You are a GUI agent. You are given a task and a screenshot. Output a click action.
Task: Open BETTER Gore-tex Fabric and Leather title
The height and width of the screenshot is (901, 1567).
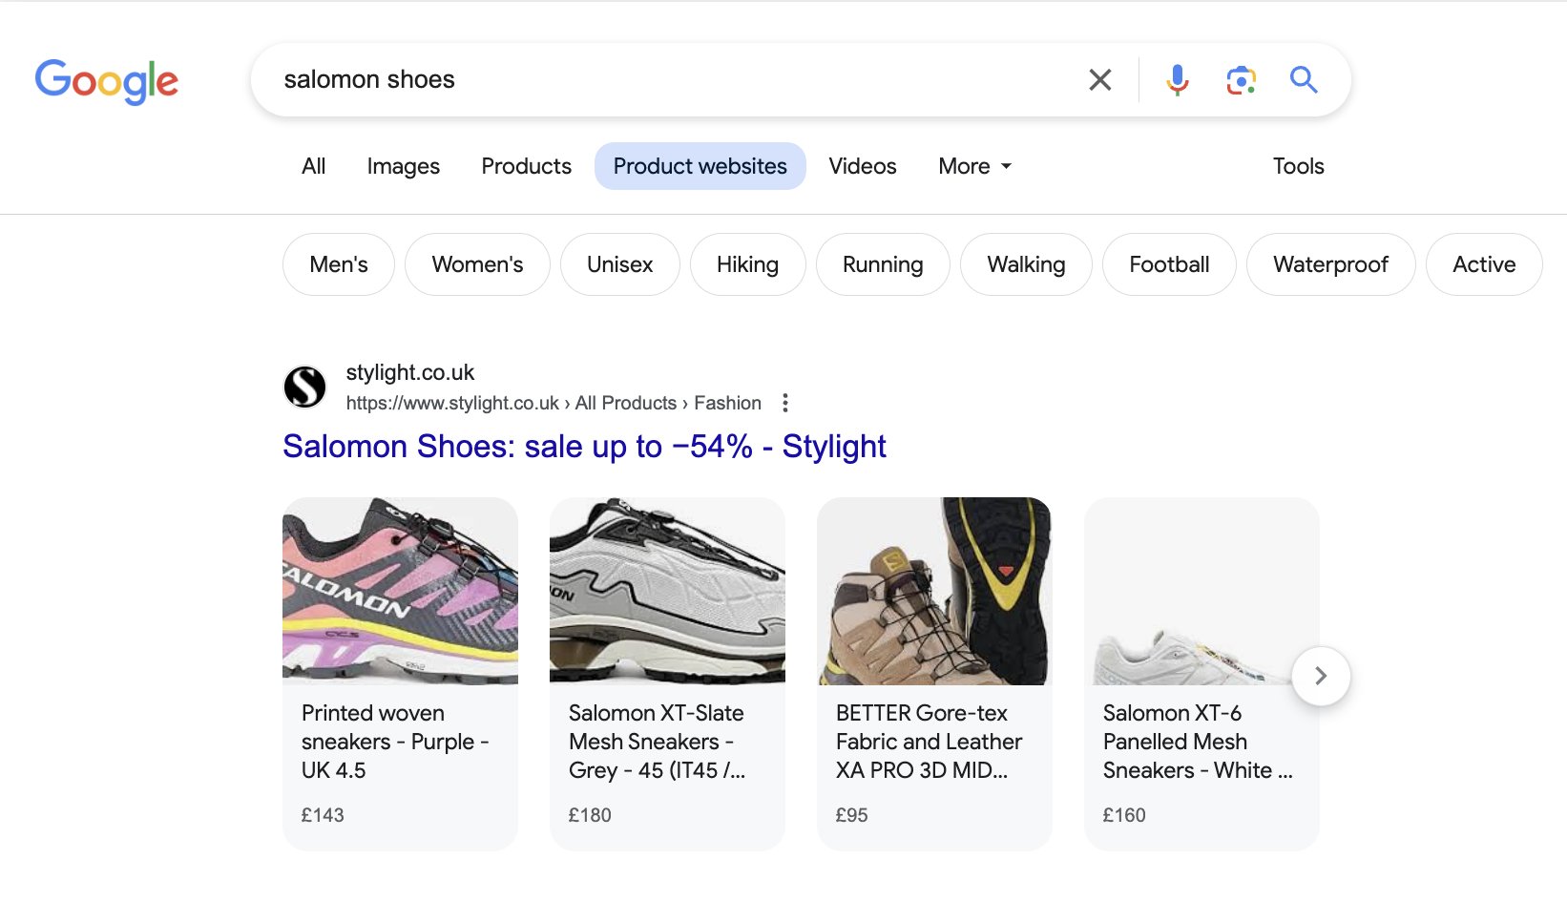tap(929, 742)
